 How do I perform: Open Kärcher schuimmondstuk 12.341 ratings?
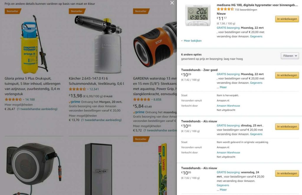[94, 89]
